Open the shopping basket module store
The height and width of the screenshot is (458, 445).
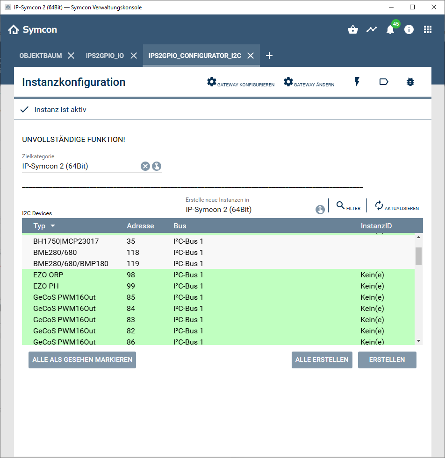pos(353,30)
